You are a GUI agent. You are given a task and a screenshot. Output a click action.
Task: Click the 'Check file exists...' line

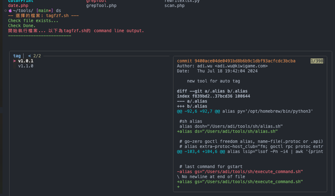33,21
